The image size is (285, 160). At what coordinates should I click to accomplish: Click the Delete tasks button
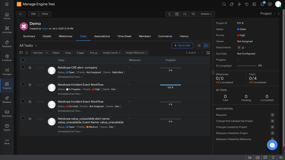56,53
